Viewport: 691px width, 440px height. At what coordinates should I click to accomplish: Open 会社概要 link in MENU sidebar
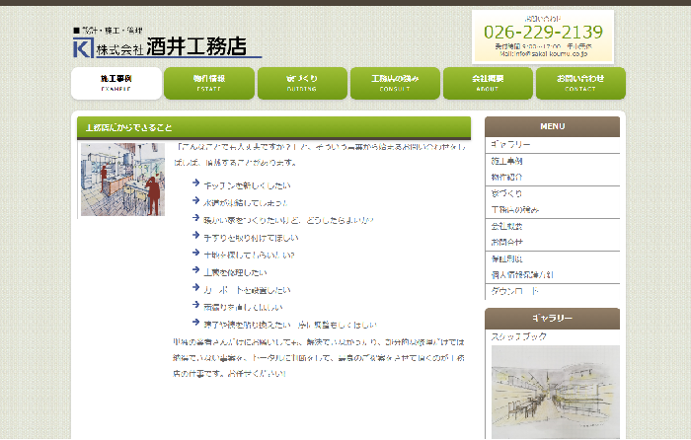click(506, 226)
